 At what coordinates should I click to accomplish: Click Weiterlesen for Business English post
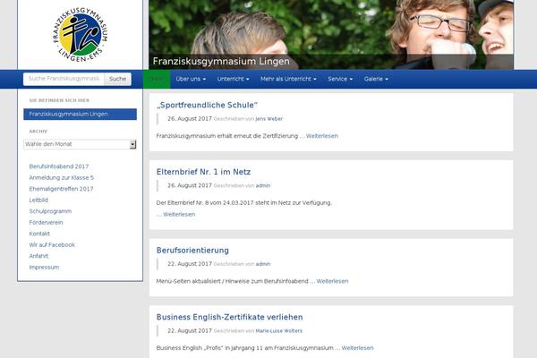coord(357,348)
